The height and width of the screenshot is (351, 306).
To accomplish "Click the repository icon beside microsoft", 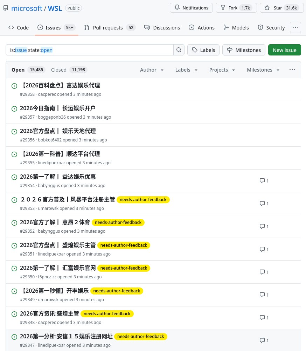I will pyautogui.click(x=6, y=8).
